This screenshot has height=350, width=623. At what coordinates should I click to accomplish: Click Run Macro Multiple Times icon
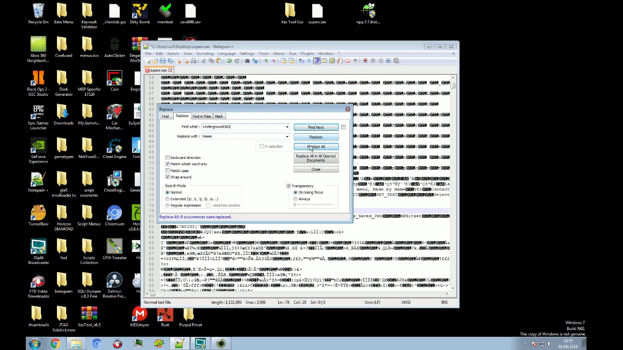tap(388, 61)
